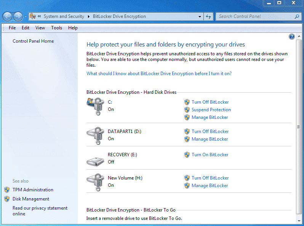Open TPM Administration
The width and height of the screenshot is (304, 226).
pyautogui.click(x=33, y=190)
